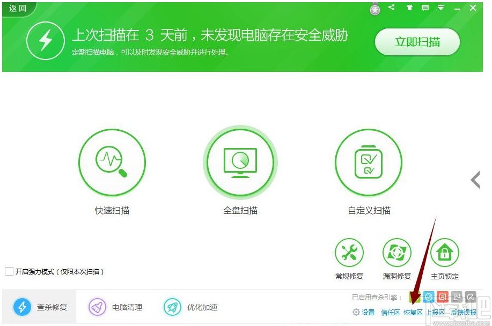
Task: Click the blue cloud engine icon
Action: (x=428, y=297)
